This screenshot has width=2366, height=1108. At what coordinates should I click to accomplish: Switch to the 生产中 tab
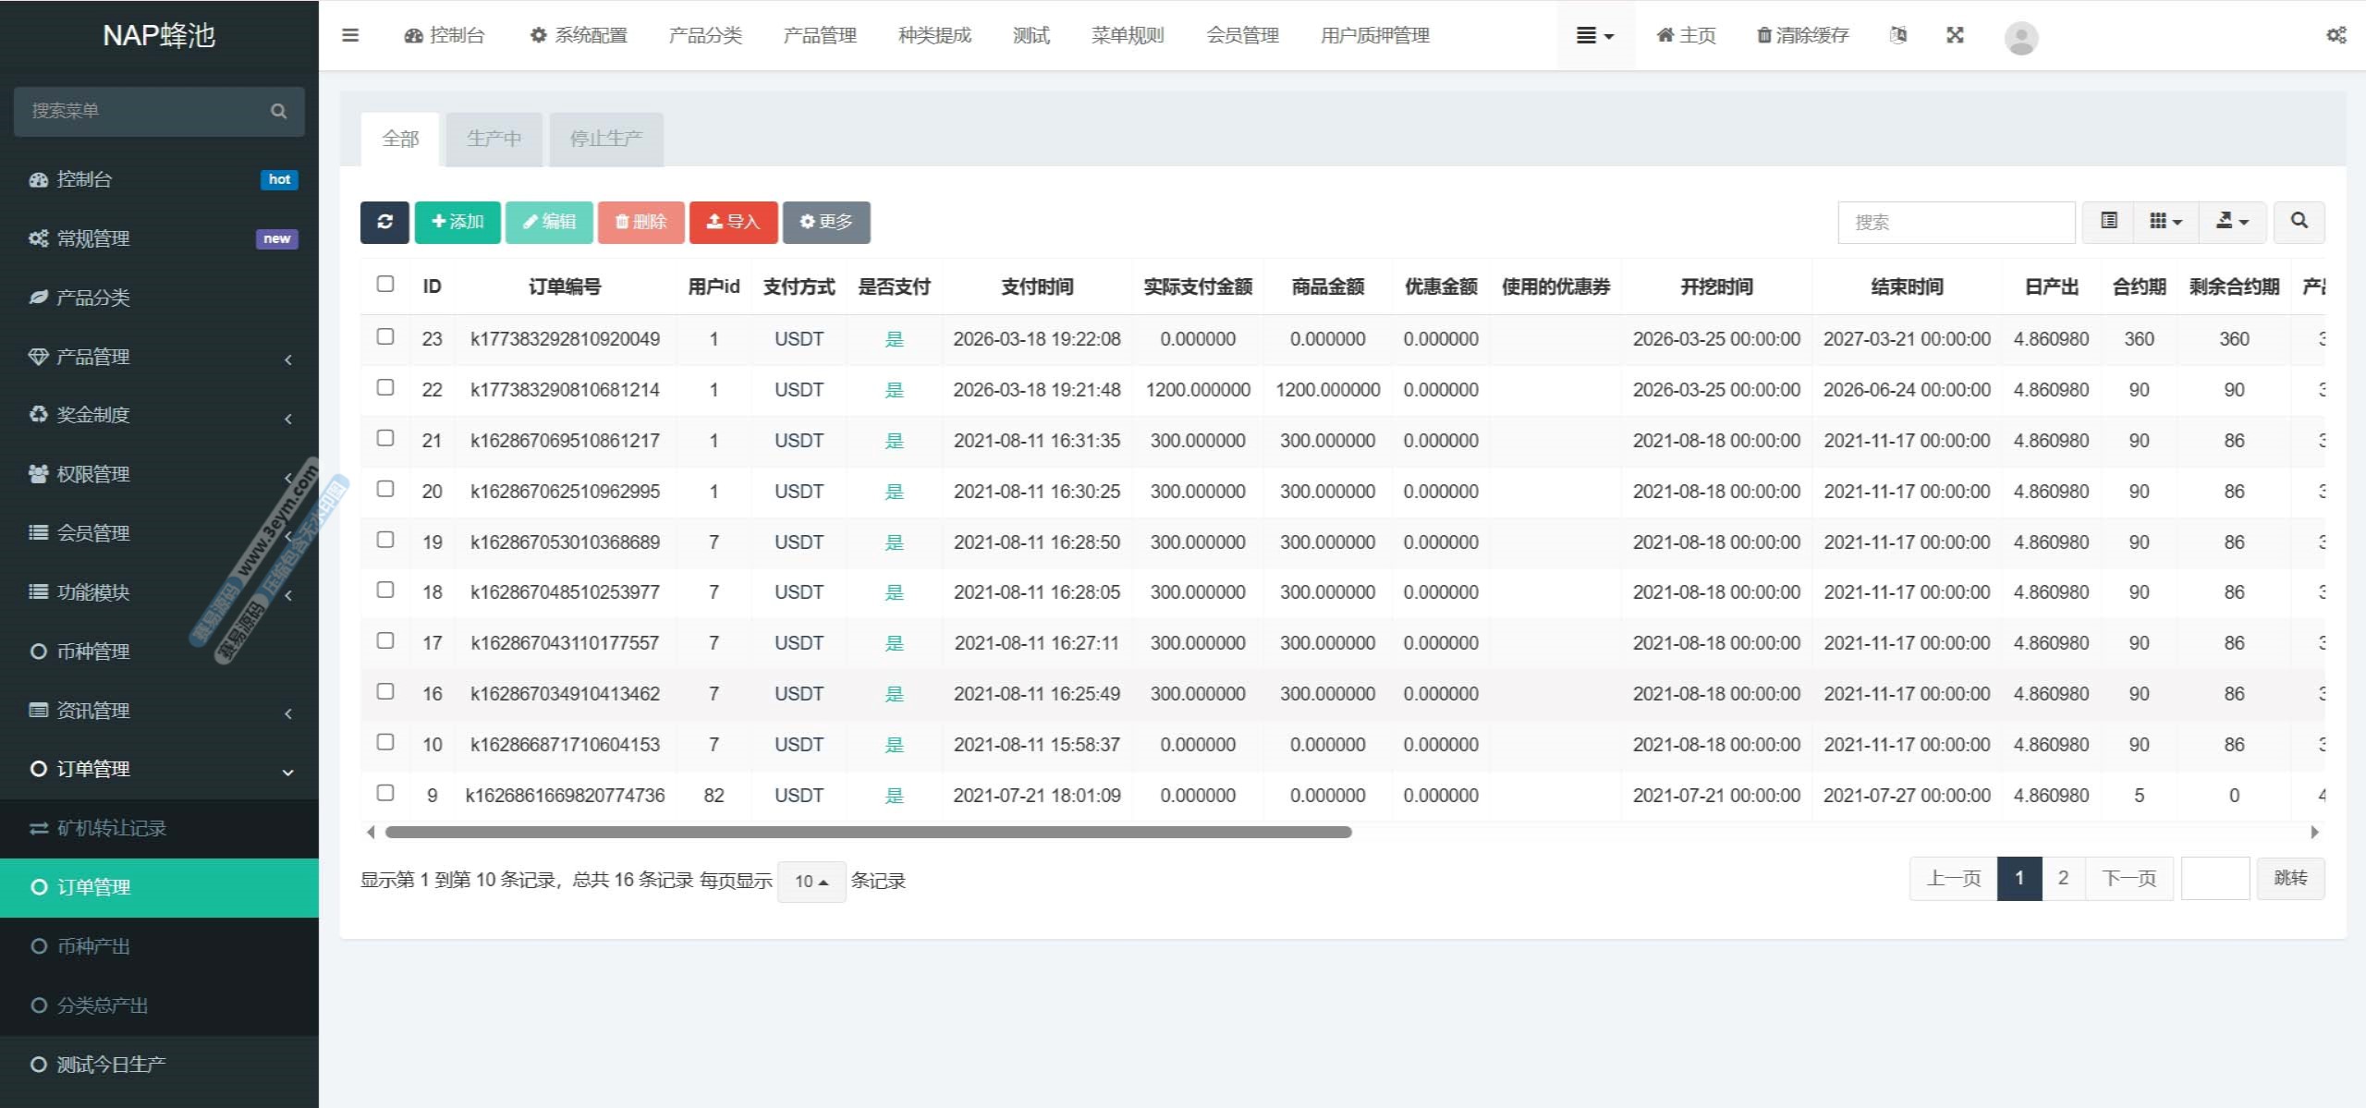494,139
